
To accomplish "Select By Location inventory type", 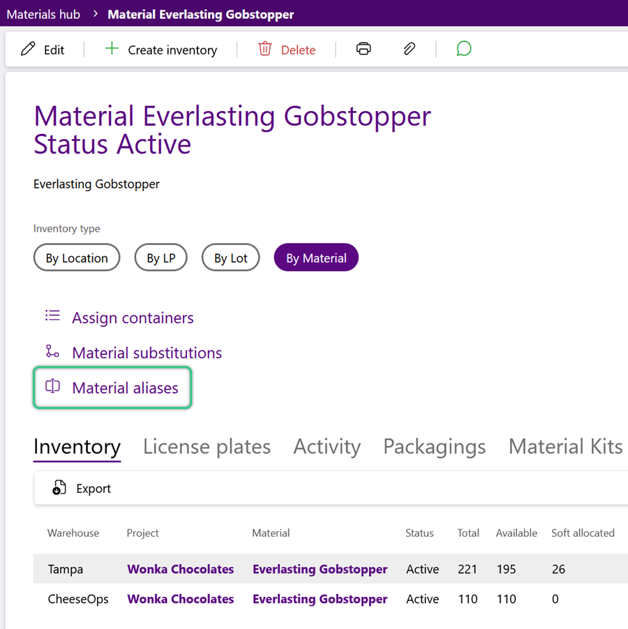I will [77, 258].
